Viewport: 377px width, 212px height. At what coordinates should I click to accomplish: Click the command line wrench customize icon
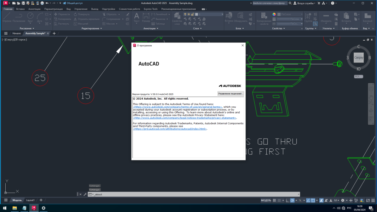pyautogui.click(x=85, y=194)
